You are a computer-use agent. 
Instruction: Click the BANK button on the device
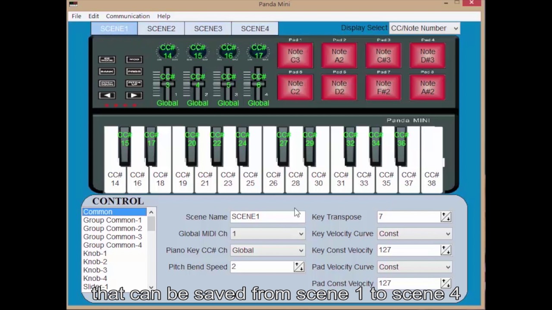pos(107,71)
